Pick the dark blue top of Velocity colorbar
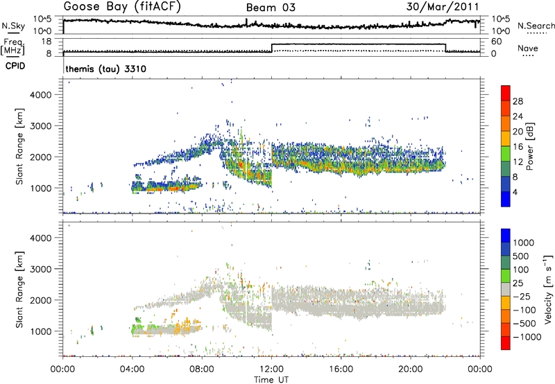The height and width of the screenshot is (384, 555). pyautogui.click(x=506, y=235)
